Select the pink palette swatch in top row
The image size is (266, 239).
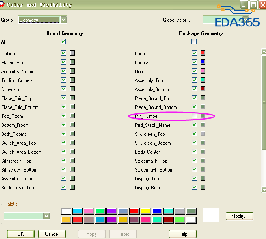pos(89,211)
